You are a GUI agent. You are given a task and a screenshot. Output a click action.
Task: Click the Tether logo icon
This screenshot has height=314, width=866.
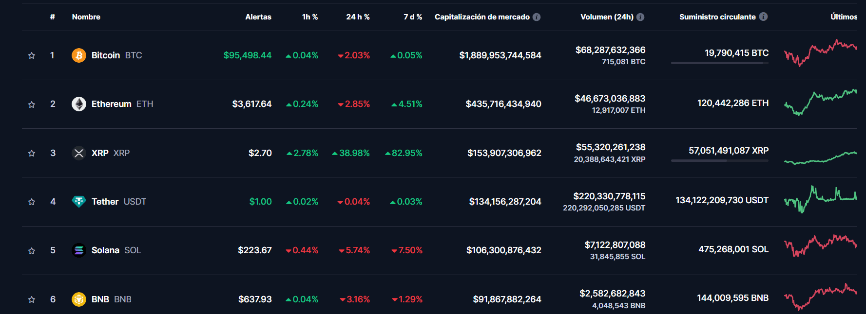tap(79, 202)
